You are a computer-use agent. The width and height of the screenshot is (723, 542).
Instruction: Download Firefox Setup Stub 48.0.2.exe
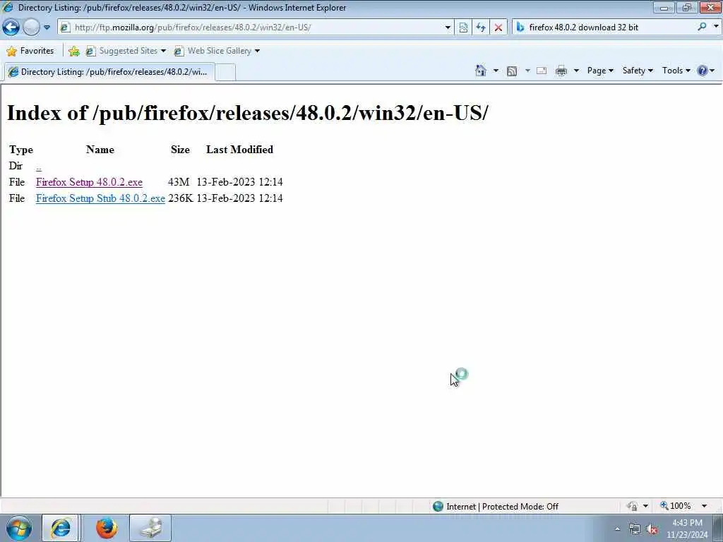pos(100,198)
